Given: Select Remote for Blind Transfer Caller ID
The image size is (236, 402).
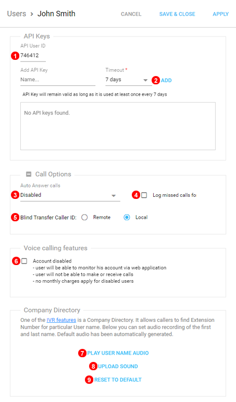Looking at the screenshot, I should pos(84,218).
